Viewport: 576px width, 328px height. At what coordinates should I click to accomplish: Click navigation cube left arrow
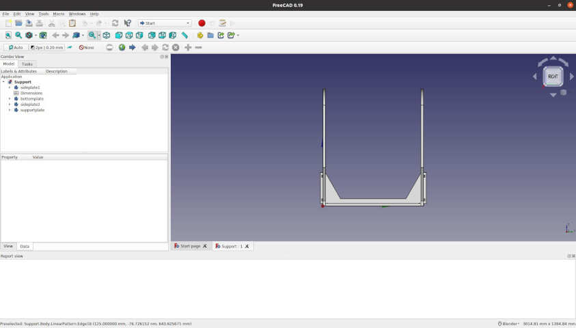click(535, 77)
